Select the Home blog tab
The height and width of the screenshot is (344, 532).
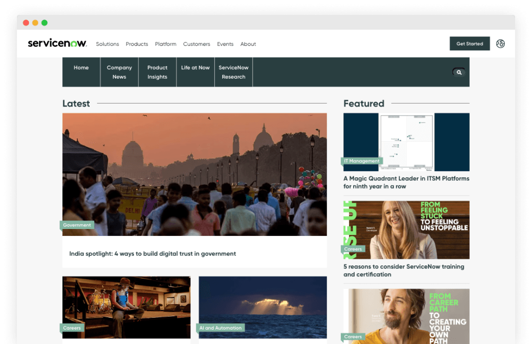(x=81, y=72)
